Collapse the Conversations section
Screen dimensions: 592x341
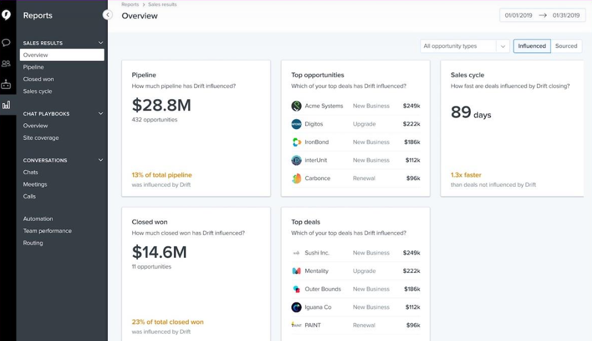click(101, 160)
